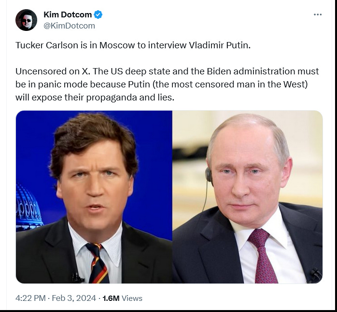337x312 pixels.
Task: Click the Feb 3, 2024 date
Action: click(74, 298)
